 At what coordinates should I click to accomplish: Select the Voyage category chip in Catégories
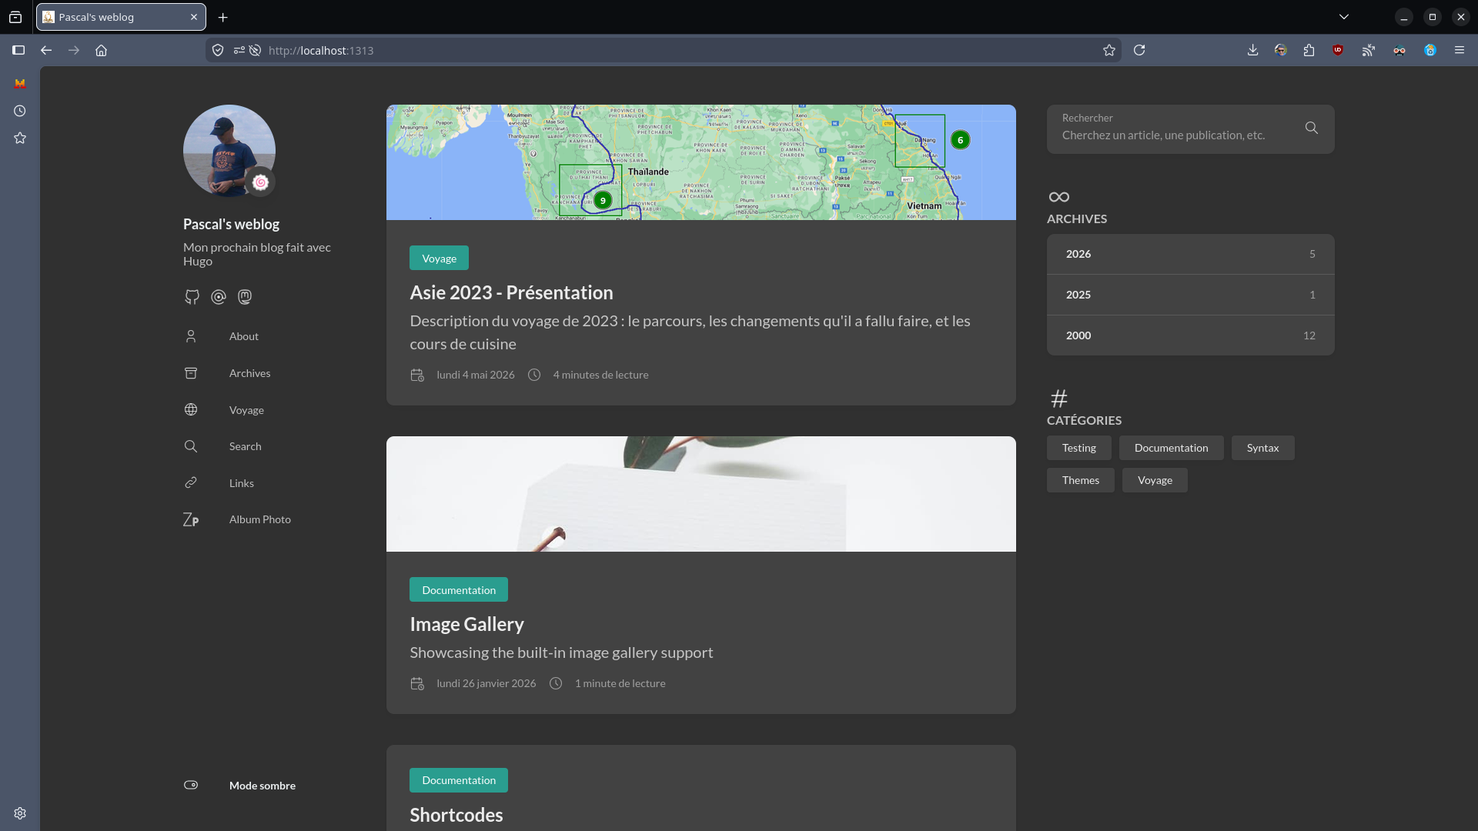[1155, 480]
